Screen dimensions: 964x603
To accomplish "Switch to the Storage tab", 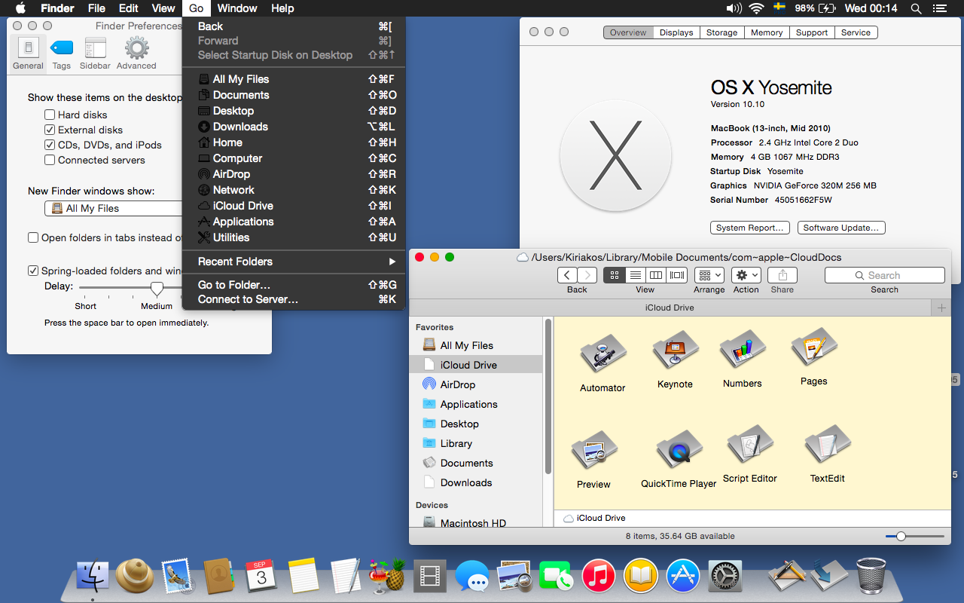I will pyautogui.click(x=721, y=32).
